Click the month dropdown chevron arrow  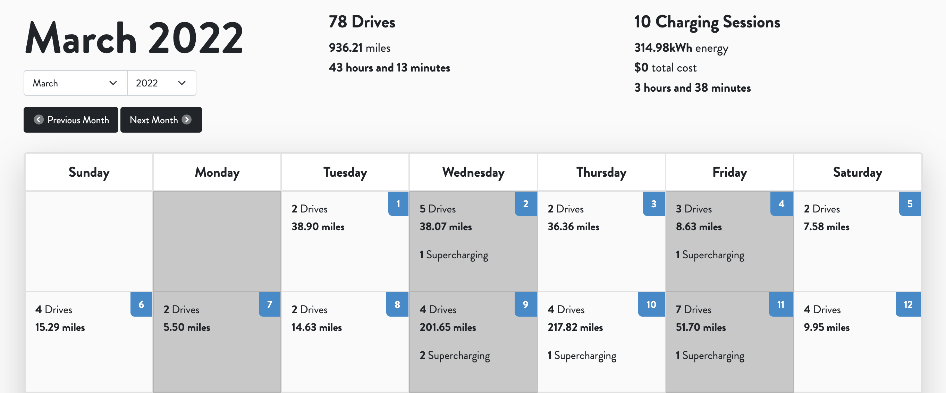(113, 83)
